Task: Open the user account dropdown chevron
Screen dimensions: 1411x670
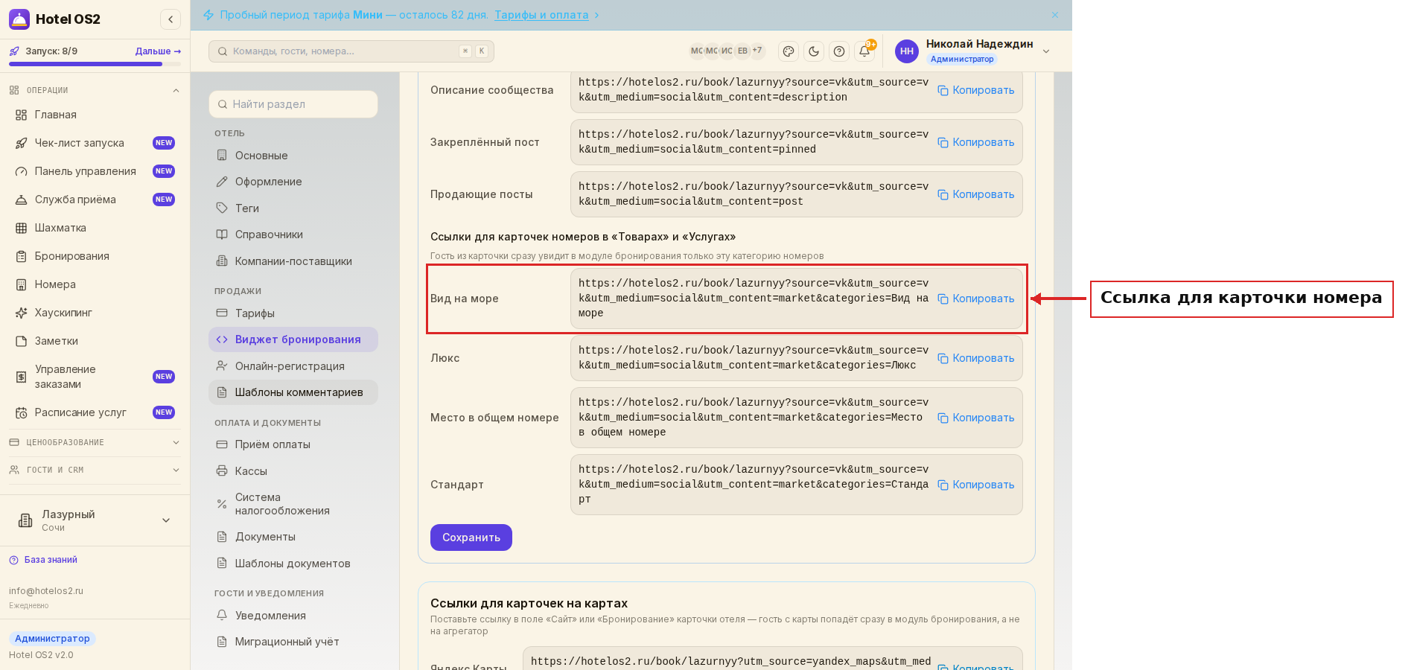Action: 1046,51
